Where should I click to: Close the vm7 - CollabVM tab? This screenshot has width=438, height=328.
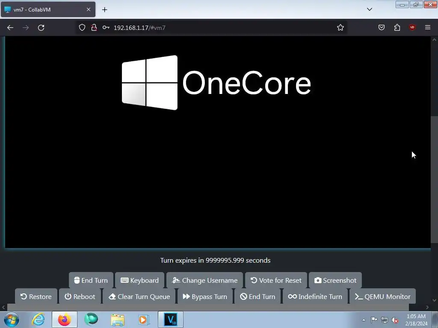click(x=89, y=9)
